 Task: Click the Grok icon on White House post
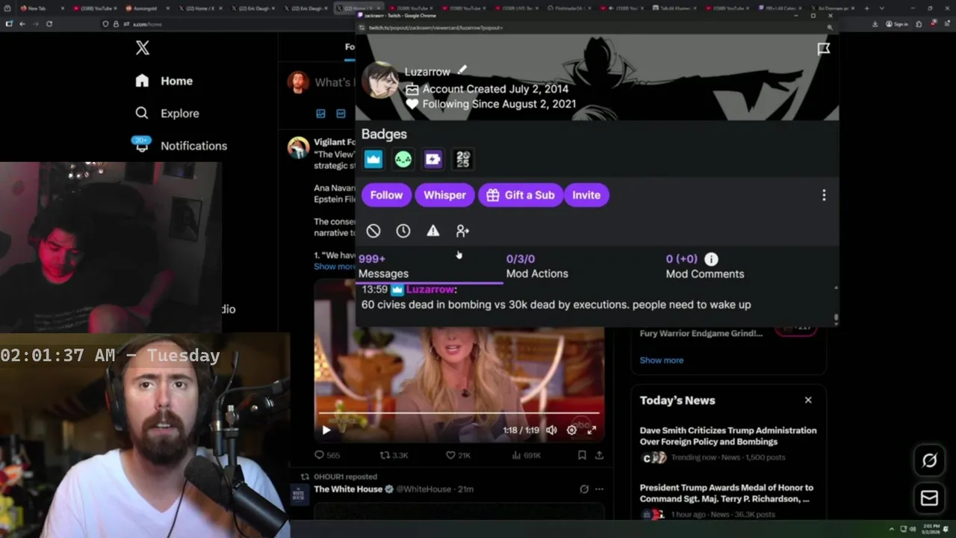coord(584,489)
